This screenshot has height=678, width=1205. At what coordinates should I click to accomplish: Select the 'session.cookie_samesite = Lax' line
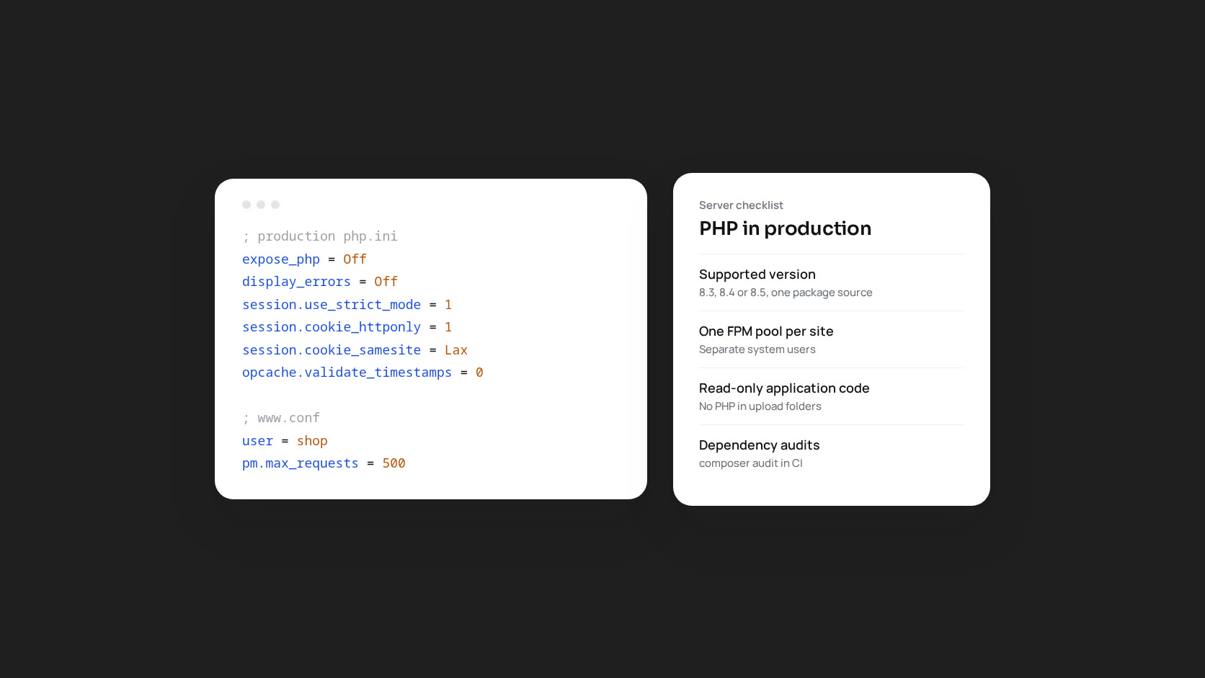coord(355,350)
